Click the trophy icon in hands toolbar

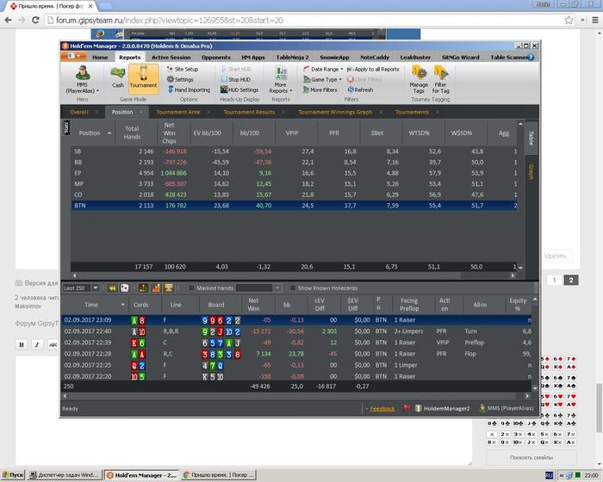[169, 287]
